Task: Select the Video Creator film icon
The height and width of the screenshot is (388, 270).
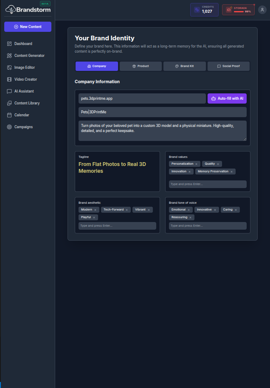Action: 9,79
